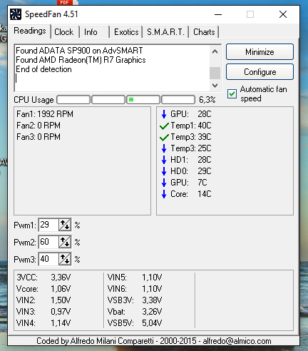Click green checkmark next to Temp3 39C
Viewport: 308px width, 351px height.
point(164,137)
